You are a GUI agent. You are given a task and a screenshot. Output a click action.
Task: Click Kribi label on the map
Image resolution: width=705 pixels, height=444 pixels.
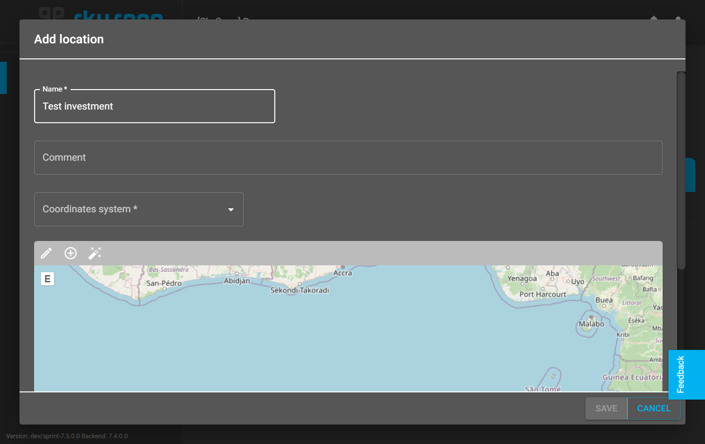tap(623, 335)
